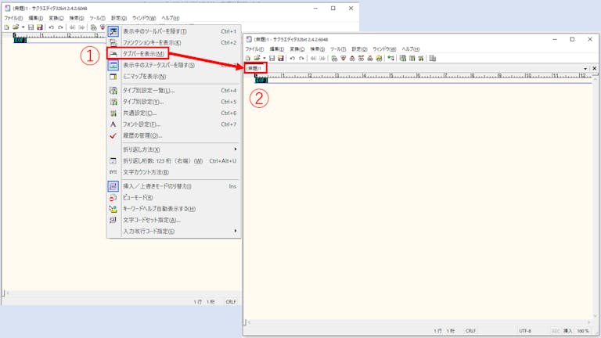The image size is (601, 338).
Task: Open the Replace dialog icon in right window
Action: point(361,58)
